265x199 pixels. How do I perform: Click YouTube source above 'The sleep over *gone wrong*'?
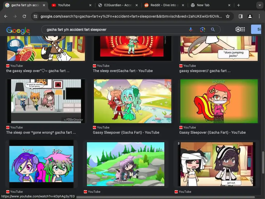click(14, 127)
